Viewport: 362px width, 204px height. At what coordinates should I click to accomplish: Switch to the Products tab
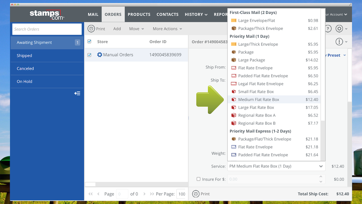[139, 14]
